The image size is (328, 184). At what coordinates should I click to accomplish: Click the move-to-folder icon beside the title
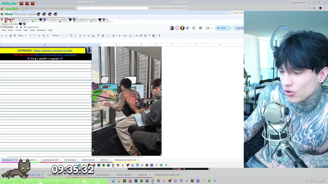click(21, 27)
